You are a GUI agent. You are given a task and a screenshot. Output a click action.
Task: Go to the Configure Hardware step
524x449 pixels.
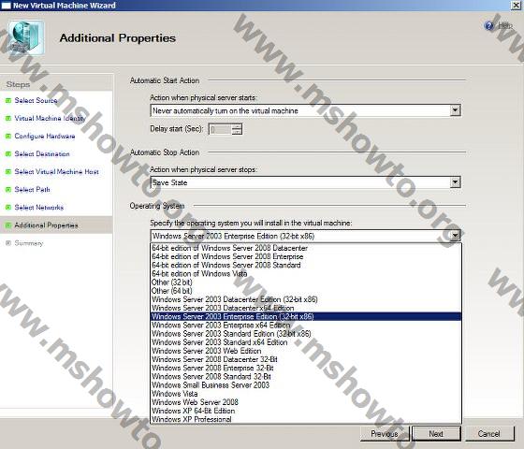point(45,136)
